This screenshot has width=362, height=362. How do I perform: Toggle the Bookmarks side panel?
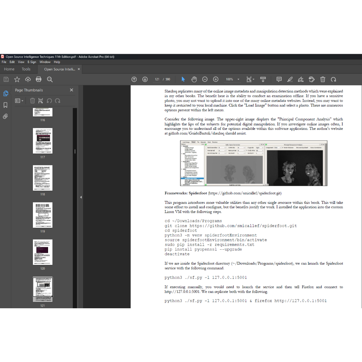5,105
